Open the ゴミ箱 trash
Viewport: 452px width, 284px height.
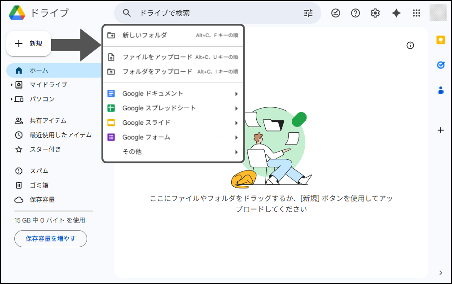[39, 185]
